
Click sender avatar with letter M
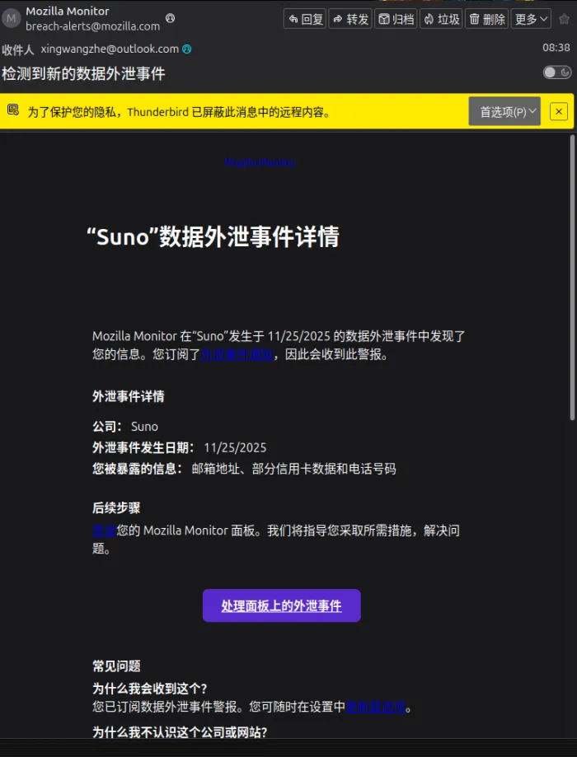pyautogui.click(x=11, y=18)
